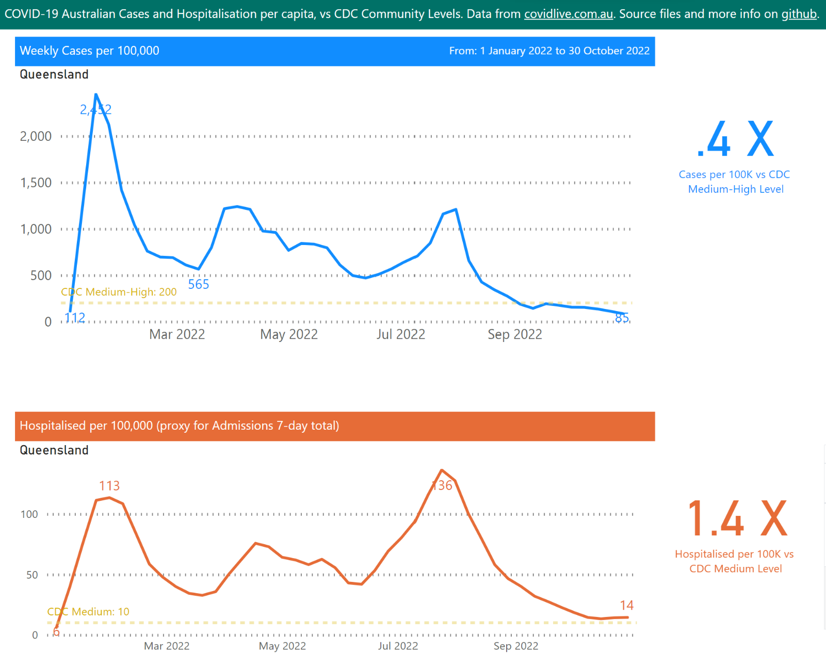Image resolution: width=826 pixels, height=668 pixels.
Task: Click the 1,500 y-axis label
Action: (x=36, y=183)
